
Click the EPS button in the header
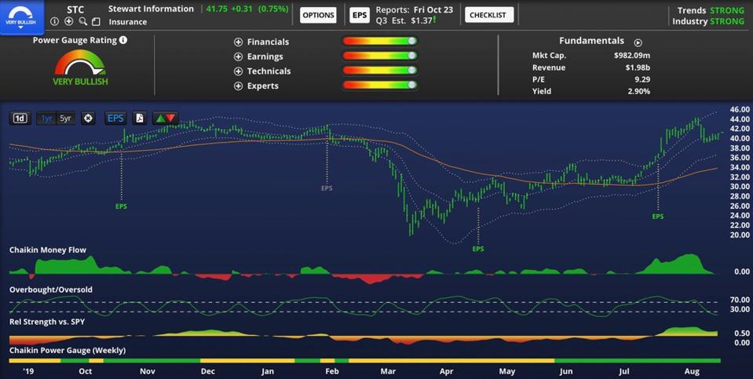click(x=359, y=16)
